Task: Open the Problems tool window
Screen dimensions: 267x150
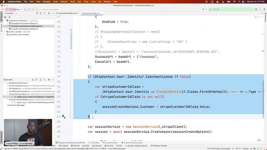Action: [63, 146]
